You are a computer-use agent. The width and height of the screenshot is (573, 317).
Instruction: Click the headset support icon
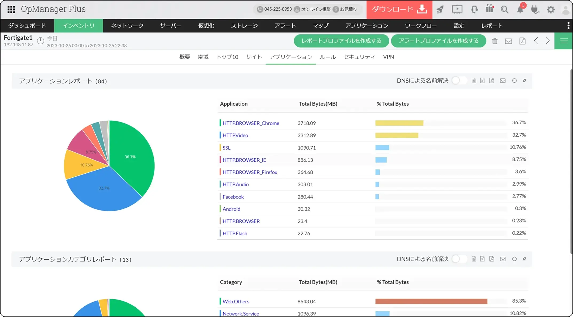[x=474, y=9]
